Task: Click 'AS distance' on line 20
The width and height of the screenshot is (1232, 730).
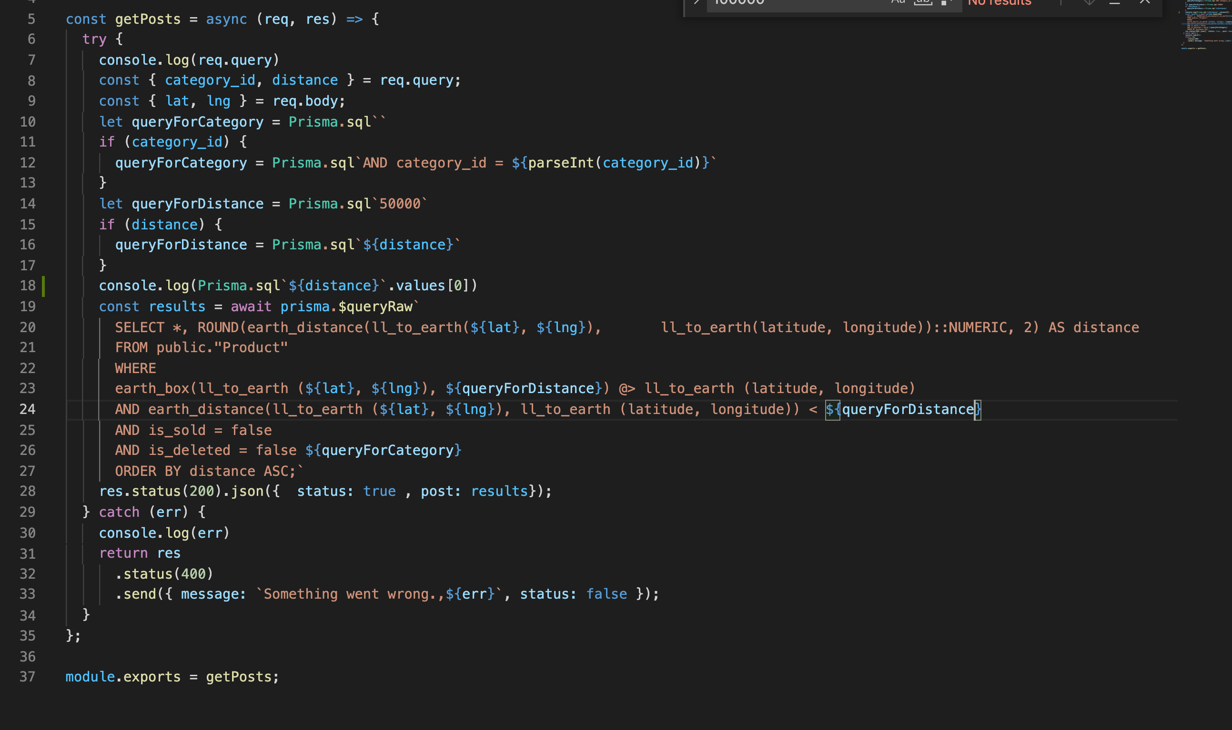Action: (x=1094, y=327)
